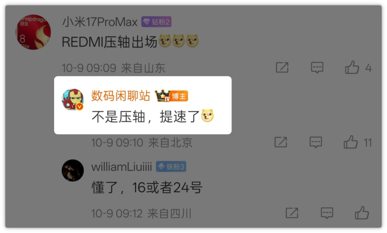Like the 小米17ProMax comment with 4 likes
Screen dimensions: 387x233
tap(352, 67)
